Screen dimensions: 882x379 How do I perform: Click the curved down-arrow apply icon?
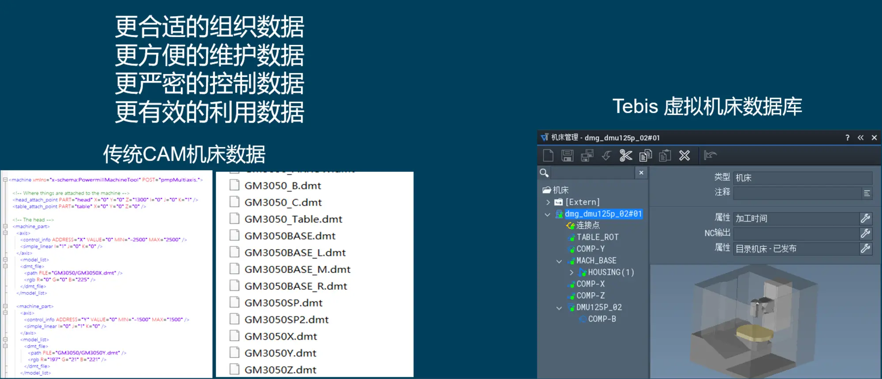[x=607, y=155]
